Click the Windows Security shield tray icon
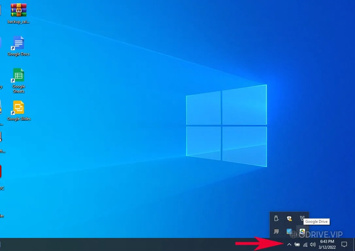This screenshot has width=355, height=251. 289,218
